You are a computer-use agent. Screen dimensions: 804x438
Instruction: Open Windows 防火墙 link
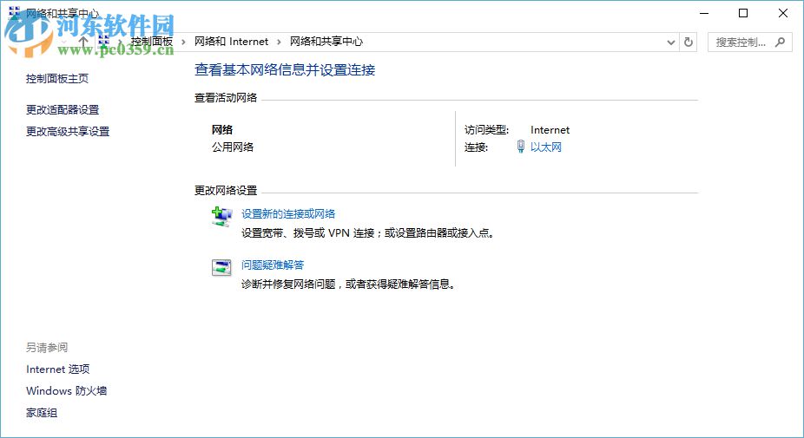[x=67, y=390]
